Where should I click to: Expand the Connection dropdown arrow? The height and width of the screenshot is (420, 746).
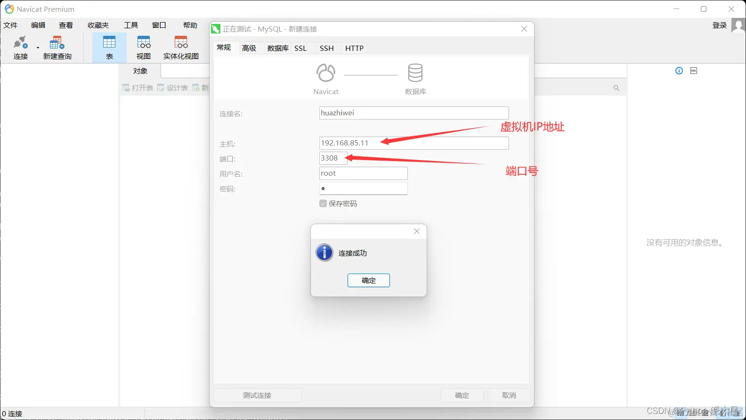coord(38,48)
